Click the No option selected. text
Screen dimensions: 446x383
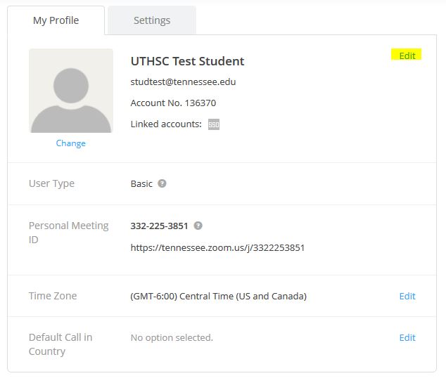172,338
